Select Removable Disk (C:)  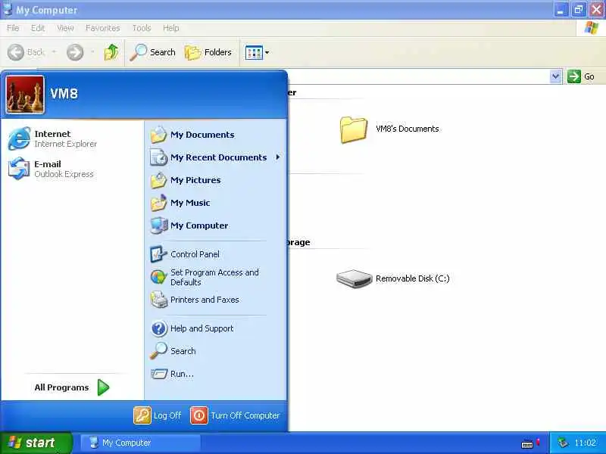(392, 278)
